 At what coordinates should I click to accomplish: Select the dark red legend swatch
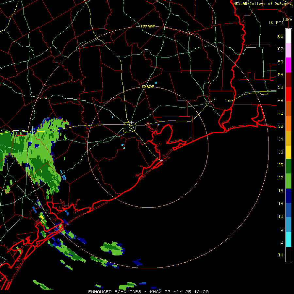(x=288, y=80)
